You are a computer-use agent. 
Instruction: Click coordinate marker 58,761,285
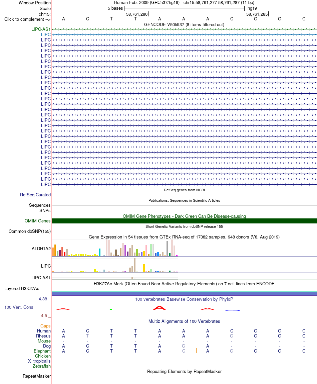point(257,14)
